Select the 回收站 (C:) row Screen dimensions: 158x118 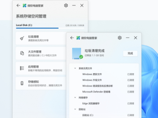click(x=104, y=115)
